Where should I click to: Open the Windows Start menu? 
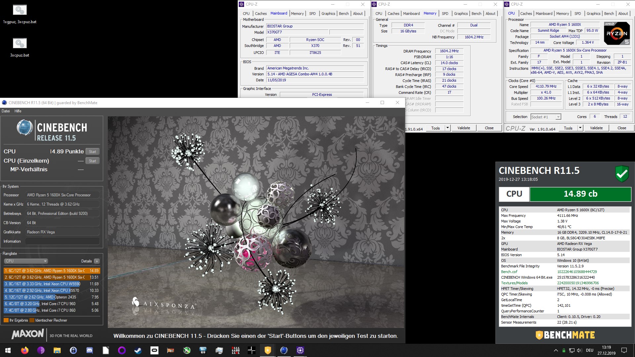point(8,350)
